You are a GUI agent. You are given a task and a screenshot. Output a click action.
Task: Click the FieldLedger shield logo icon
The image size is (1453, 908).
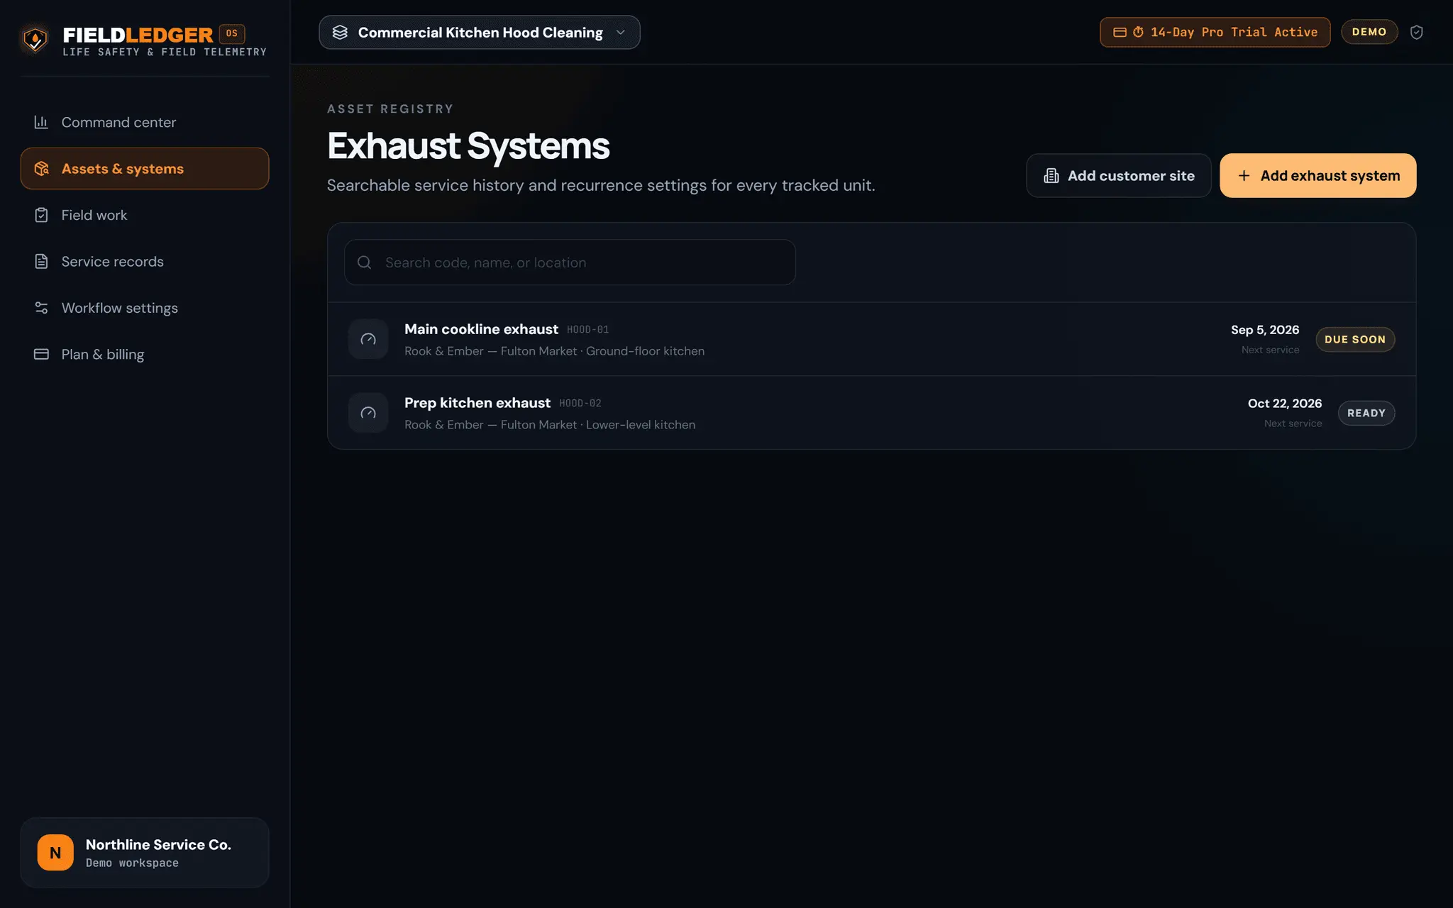(35, 40)
